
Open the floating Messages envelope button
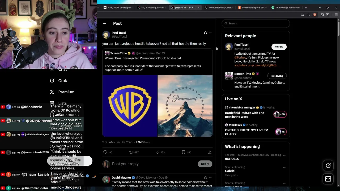point(328,179)
